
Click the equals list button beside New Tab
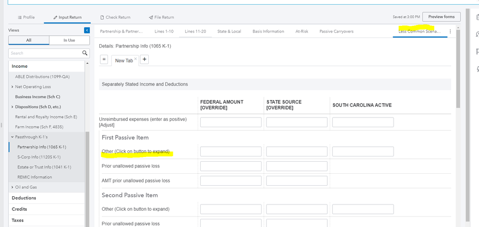click(104, 60)
